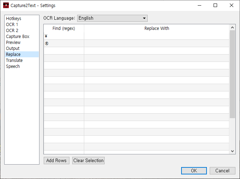This screenshot has width=240, height=179.
Task: Expand the OCR Language dropdown
Action: coord(112,18)
